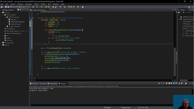Image resolution: width=194 pixels, height=109 pixels.
Task: Close the GraphicsDisplay.java editor tab
Action: (x=48, y=10)
